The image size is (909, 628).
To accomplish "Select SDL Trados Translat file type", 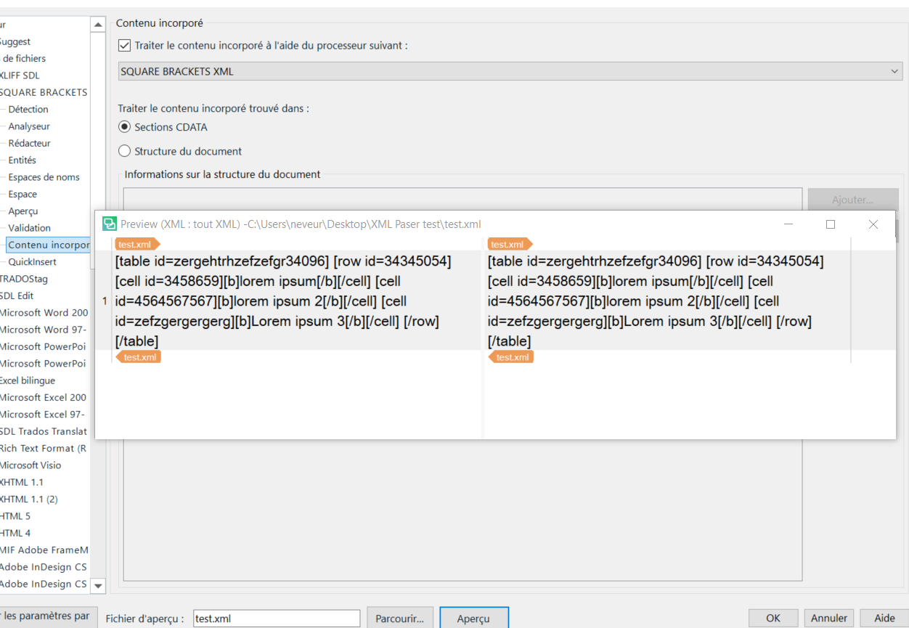I will (44, 431).
